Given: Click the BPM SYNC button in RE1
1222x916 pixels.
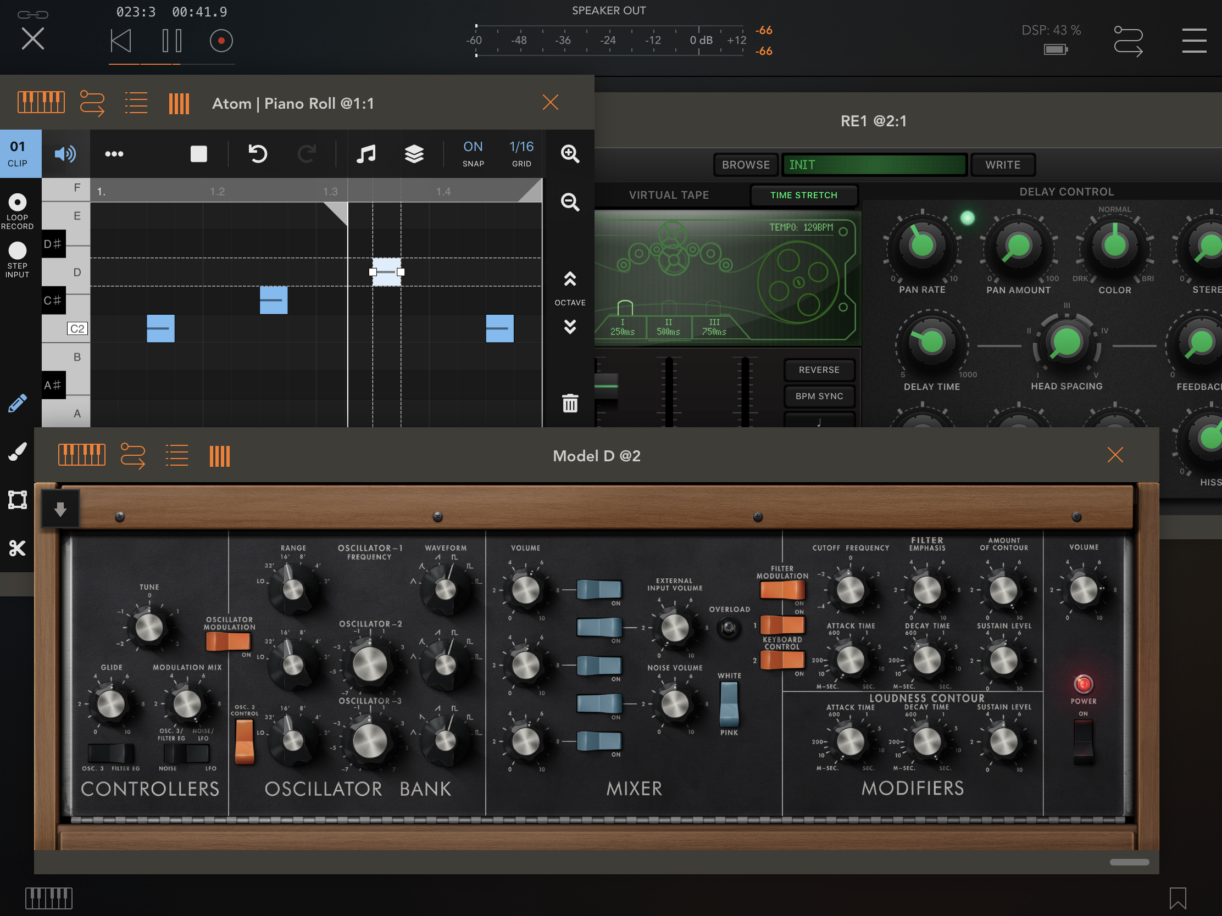Looking at the screenshot, I should point(819,396).
